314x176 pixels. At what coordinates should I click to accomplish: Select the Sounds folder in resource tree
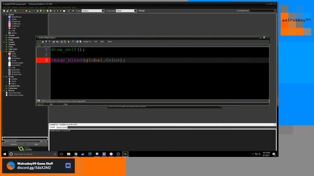(11, 35)
